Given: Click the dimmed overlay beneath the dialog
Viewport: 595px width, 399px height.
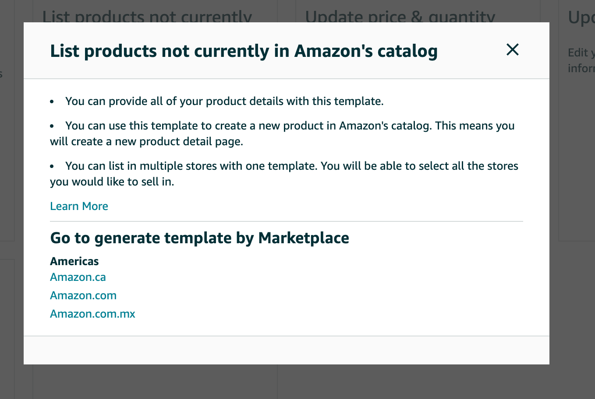Looking at the screenshot, I should (x=287, y=381).
